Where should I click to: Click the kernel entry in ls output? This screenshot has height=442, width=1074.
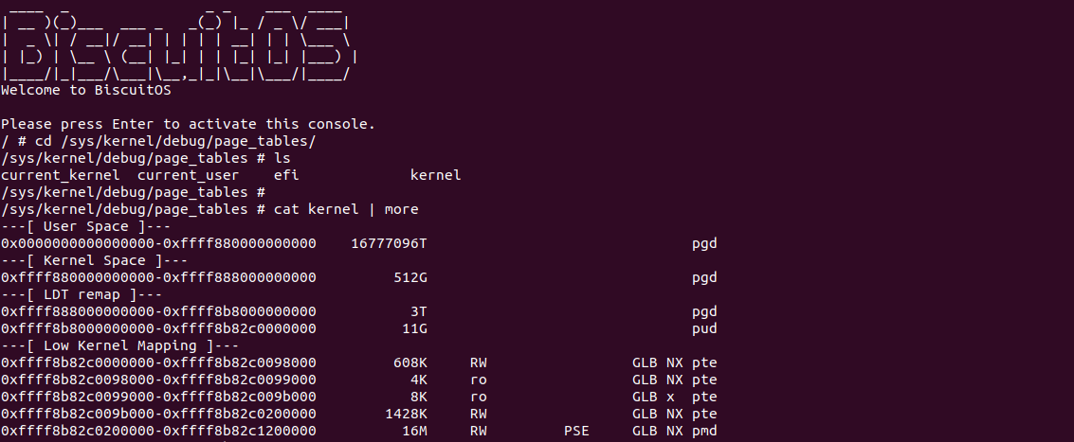pos(435,175)
